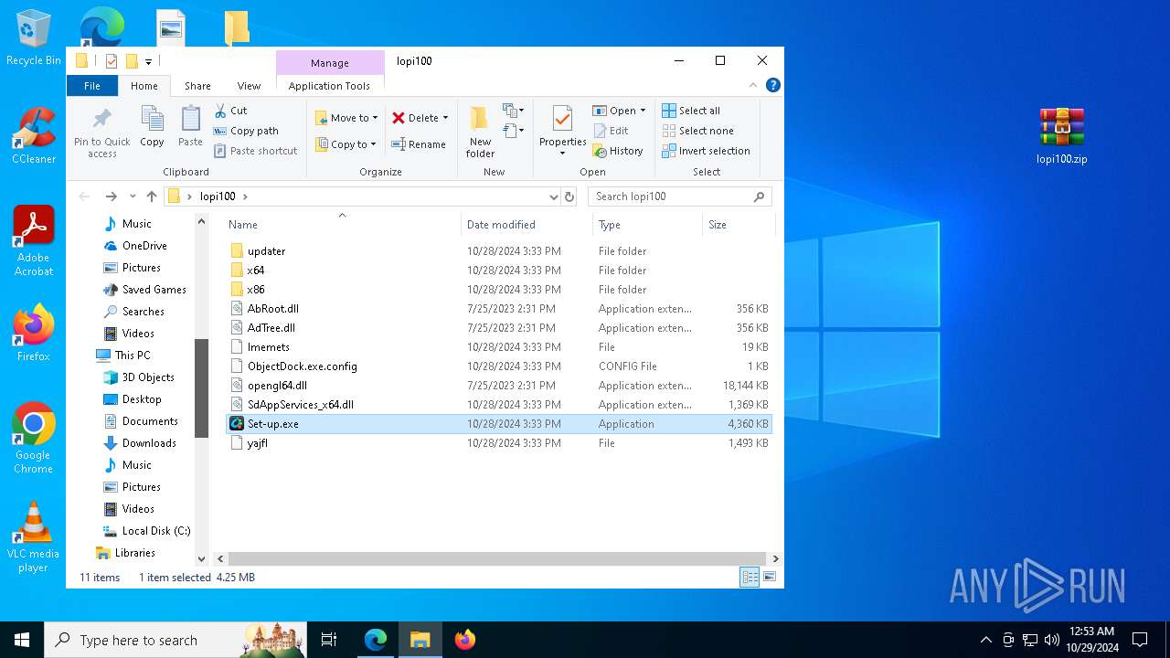The width and height of the screenshot is (1170, 658).
Task: Open Task View in taskbar
Action: pos(329,640)
